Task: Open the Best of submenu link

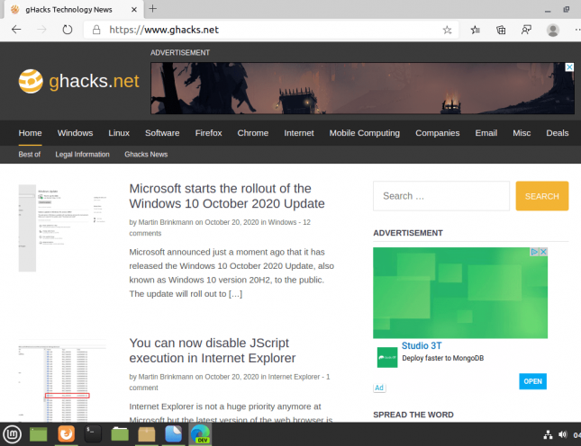Action: click(x=29, y=155)
